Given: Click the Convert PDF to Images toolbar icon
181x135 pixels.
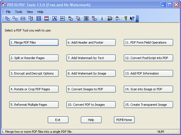Looking at the screenshot, I should click(78, 19).
